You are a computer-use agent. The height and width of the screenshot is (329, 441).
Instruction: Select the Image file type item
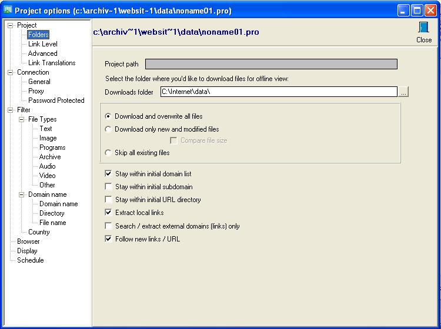click(48, 138)
